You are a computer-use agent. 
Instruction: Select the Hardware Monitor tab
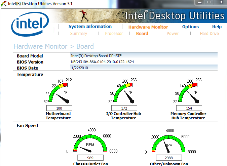pos(148,27)
